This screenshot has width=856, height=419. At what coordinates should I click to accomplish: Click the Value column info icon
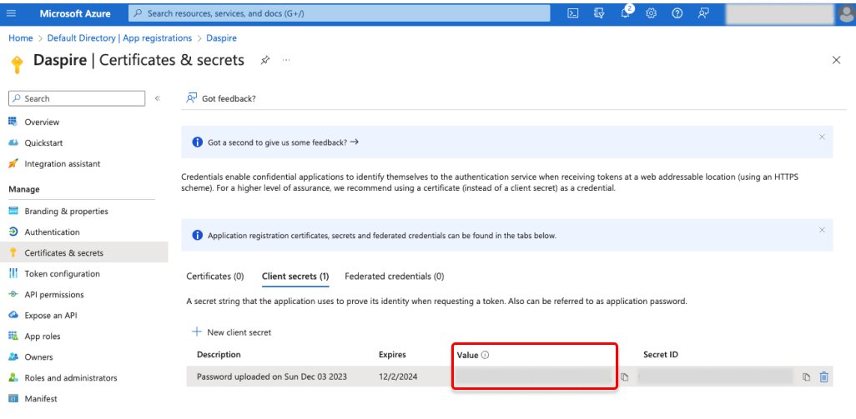(x=486, y=355)
